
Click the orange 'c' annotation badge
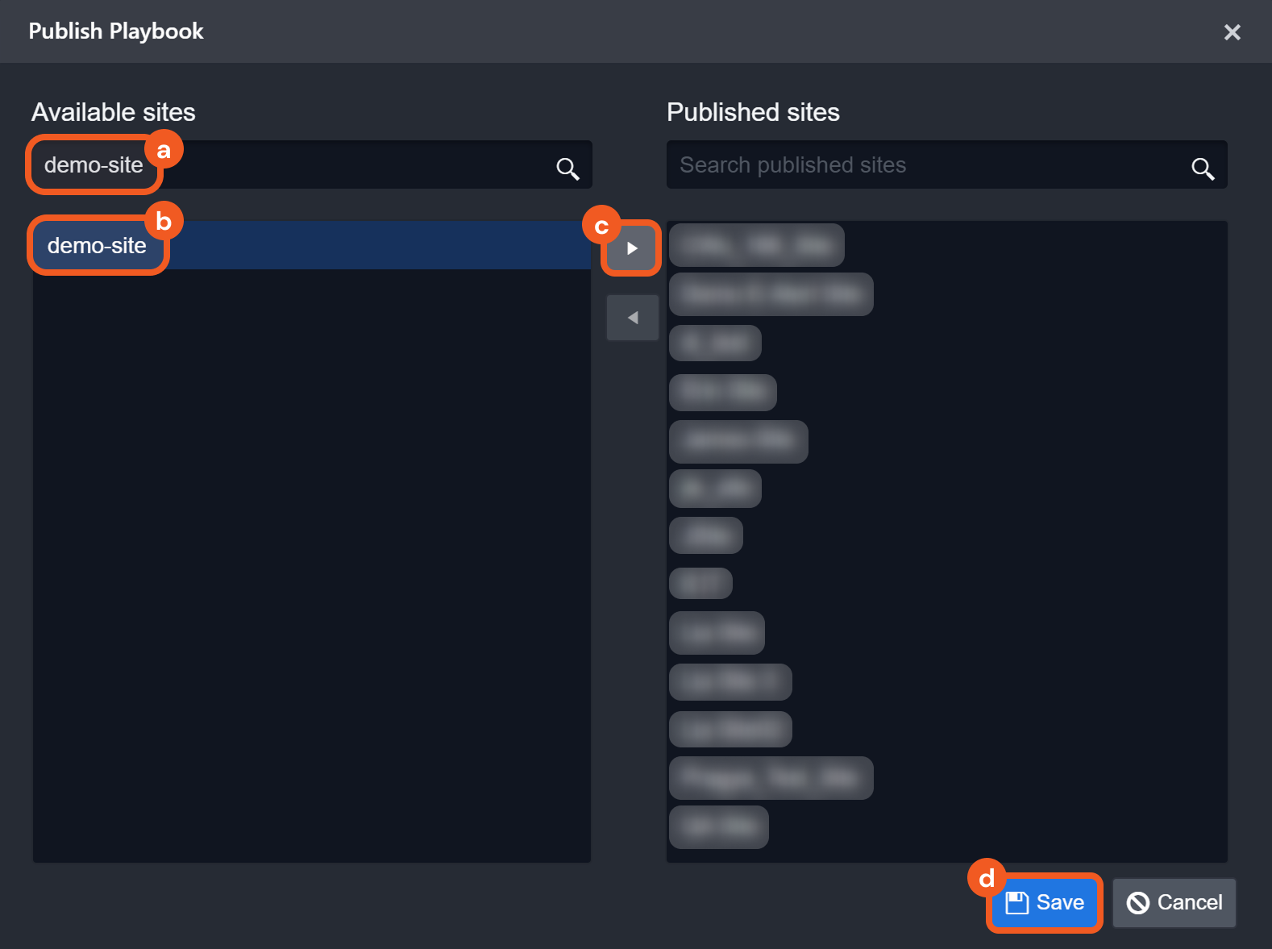pos(601,227)
